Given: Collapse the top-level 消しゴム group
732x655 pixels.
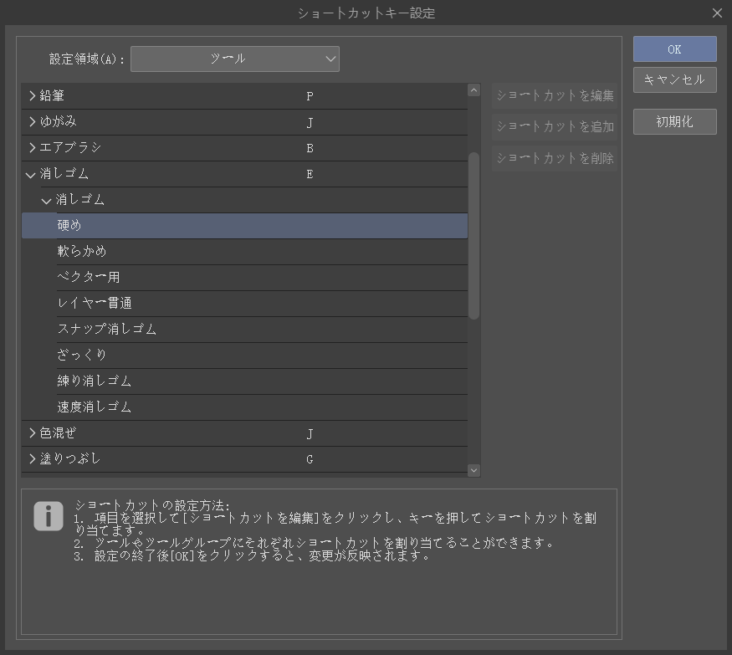Looking at the screenshot, I should [31, 175].
